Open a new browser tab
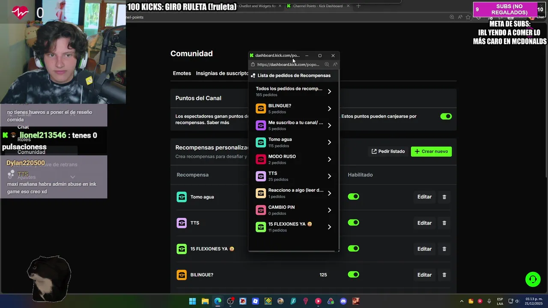This screenshot has height=308, width=548. coord(358,6)
